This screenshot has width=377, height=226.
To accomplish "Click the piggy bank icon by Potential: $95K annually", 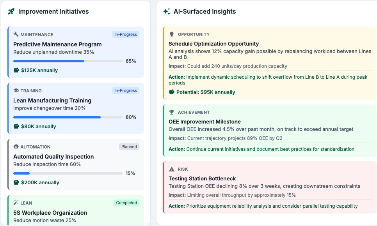I will point(171,92).
